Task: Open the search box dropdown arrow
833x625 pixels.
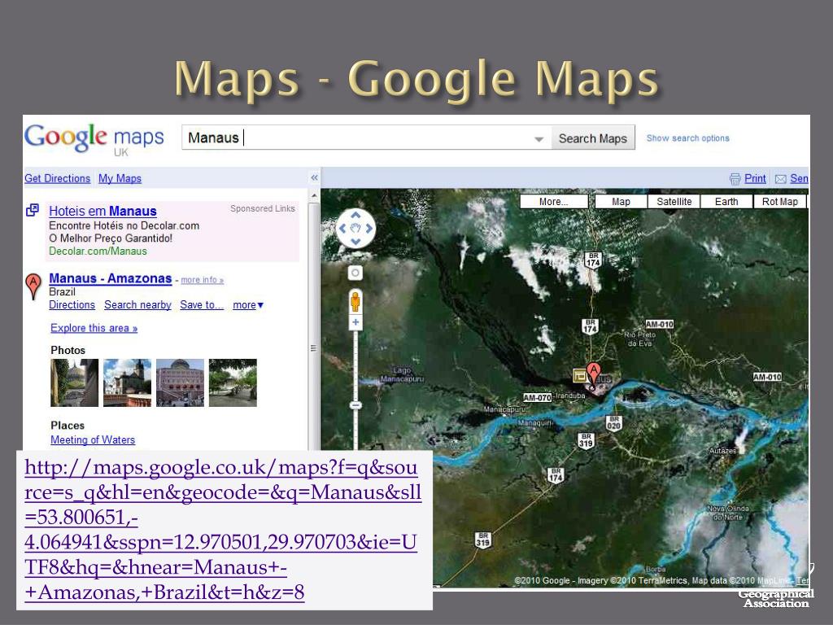Action: click(539, 138)
